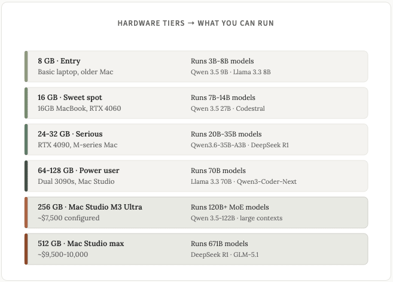Click 256 GB · Mac Studio M3 Ultra title

(90, 207)
